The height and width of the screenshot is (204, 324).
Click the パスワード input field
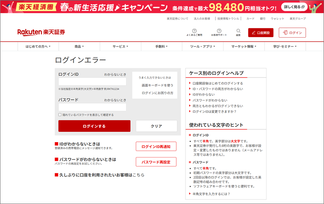click(92, 107)
